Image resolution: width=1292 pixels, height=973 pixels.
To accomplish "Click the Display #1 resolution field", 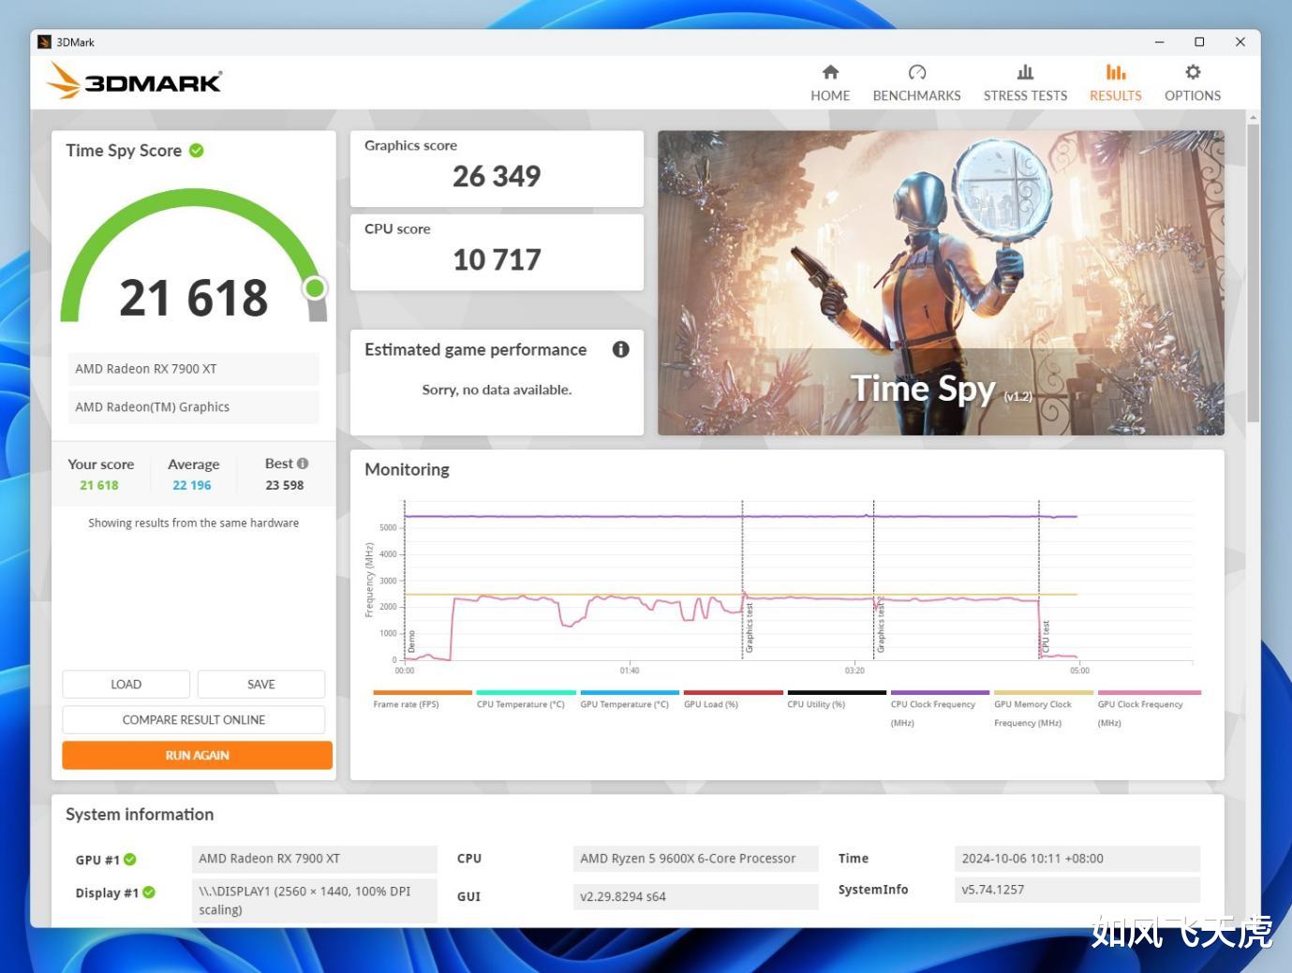I will (314, 900).
